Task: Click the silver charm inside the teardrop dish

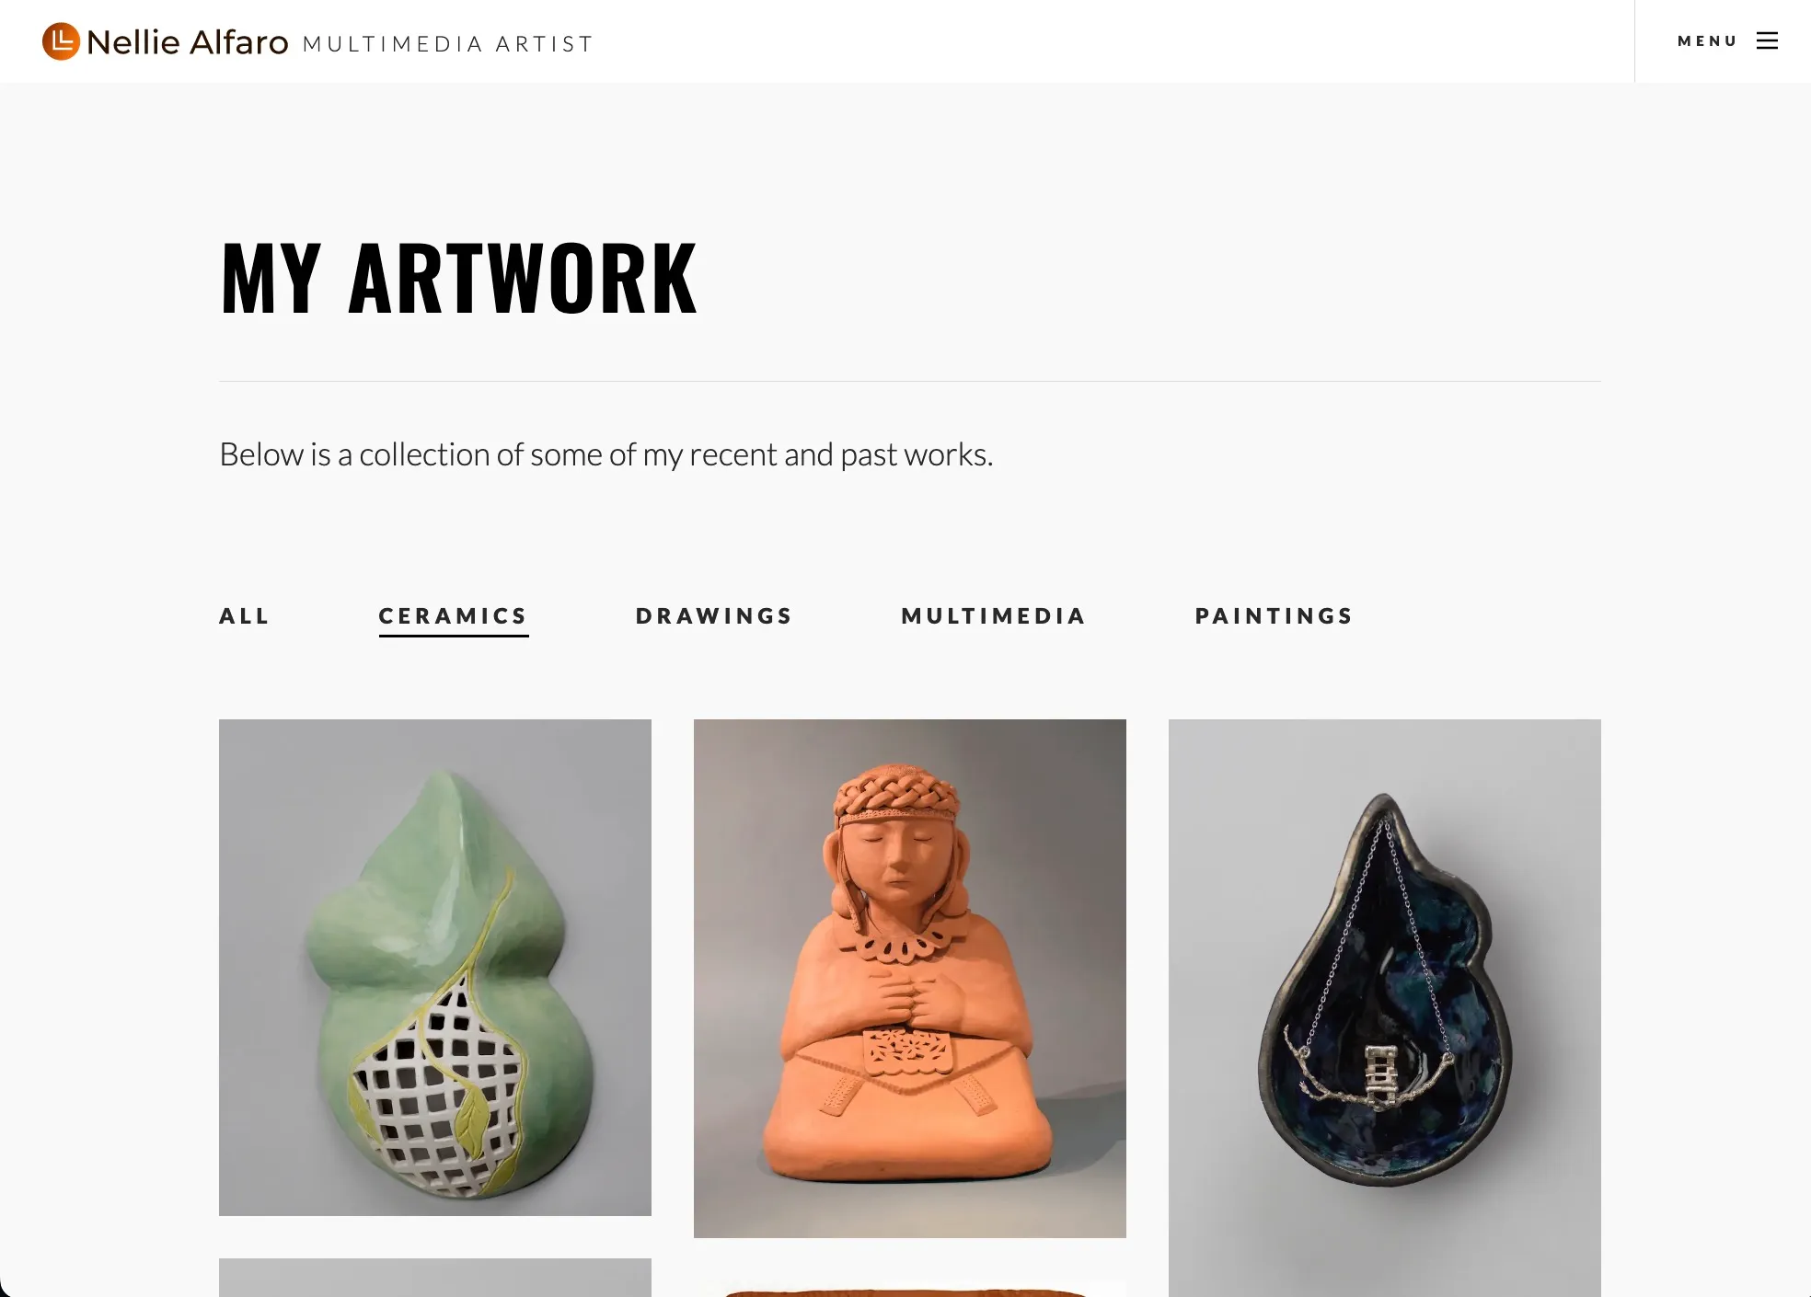Action: (x=1379, y=1074)
